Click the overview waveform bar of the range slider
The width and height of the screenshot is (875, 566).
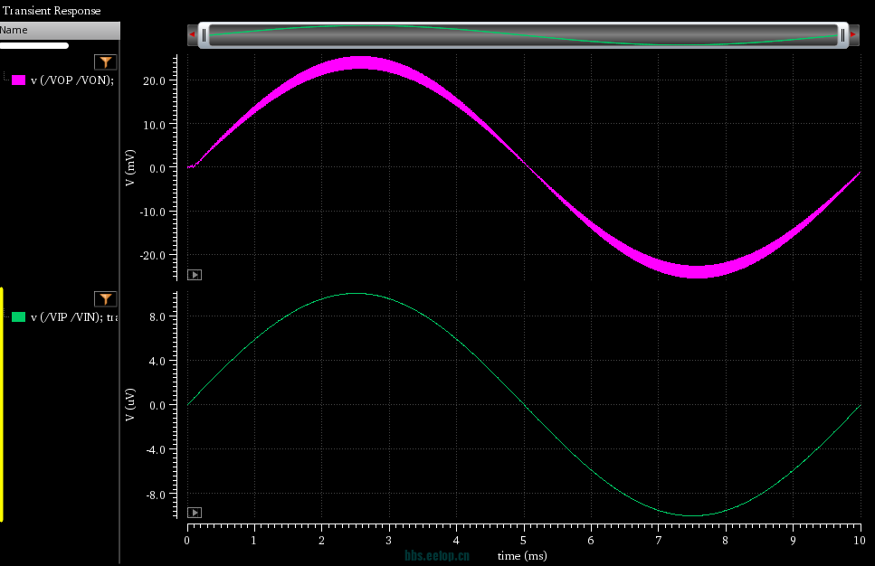523,35
